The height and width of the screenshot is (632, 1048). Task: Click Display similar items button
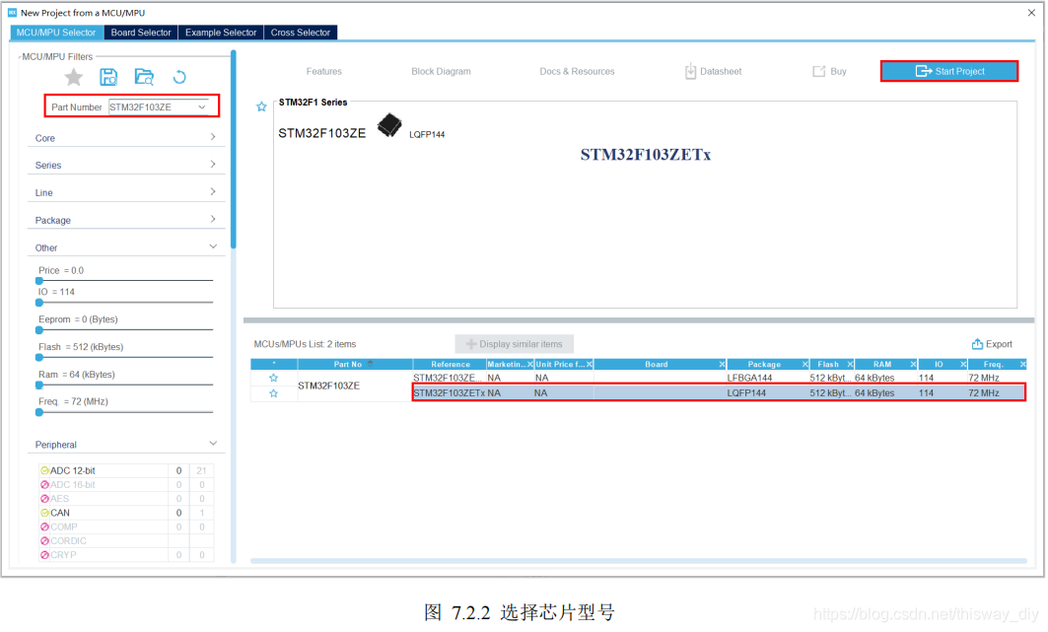tap(514, 344)
